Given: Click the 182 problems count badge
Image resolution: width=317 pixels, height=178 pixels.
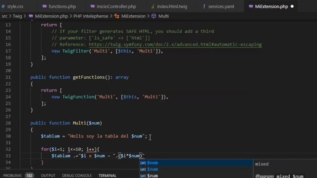Looking at the screenshot, I should point(29,176).
